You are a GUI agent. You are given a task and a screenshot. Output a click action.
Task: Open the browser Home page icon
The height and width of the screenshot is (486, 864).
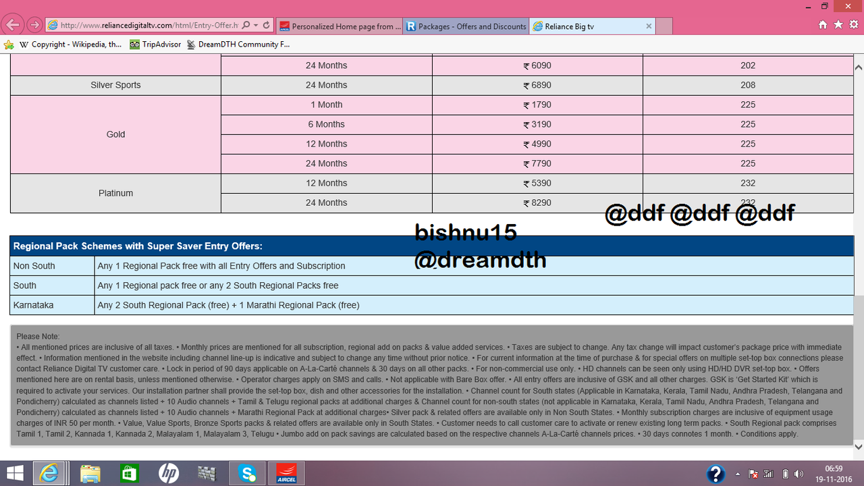click(x=823, y=25)
